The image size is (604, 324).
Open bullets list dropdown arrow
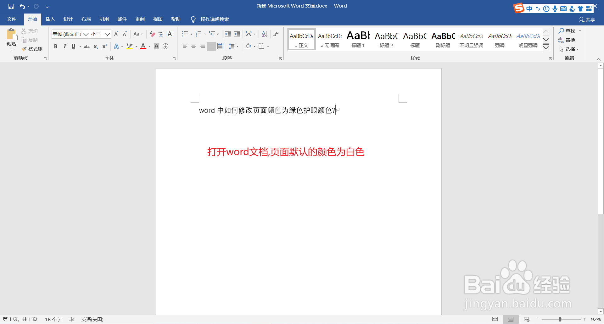[192, 34]
